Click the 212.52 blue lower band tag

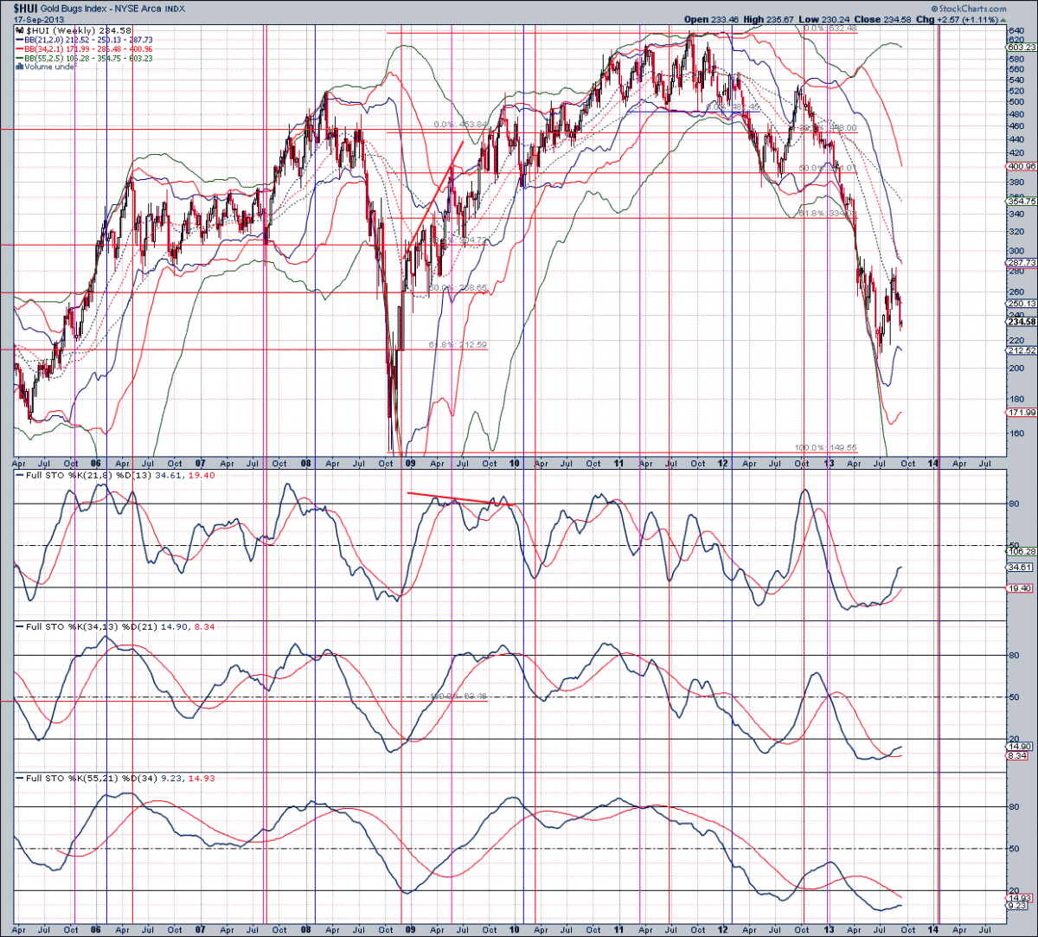1022,350
